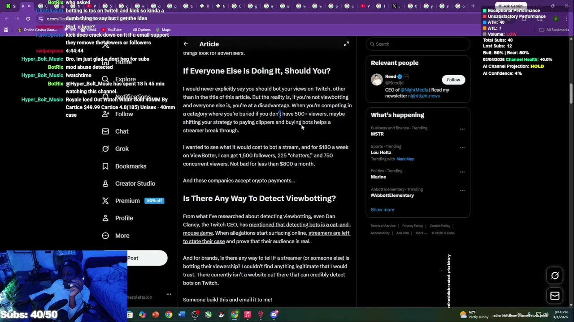The height and width of the screenshot is (322, 574).
Task: Open a new browser tab
Action: point(473,6)
